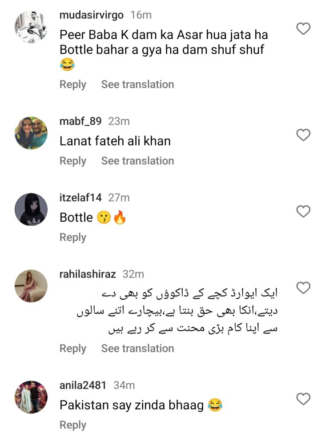See translation of rahilashiraz's Urdu comment
Screen dimensions: 329x441
137,349
